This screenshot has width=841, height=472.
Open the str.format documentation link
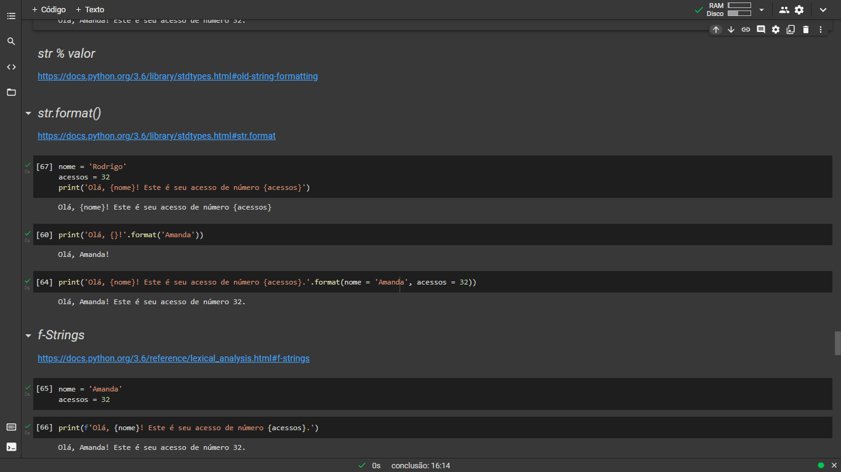pyautogui.click(x=156, y=136)
